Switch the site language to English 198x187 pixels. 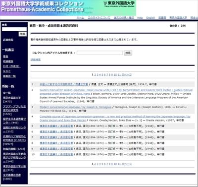150,17
